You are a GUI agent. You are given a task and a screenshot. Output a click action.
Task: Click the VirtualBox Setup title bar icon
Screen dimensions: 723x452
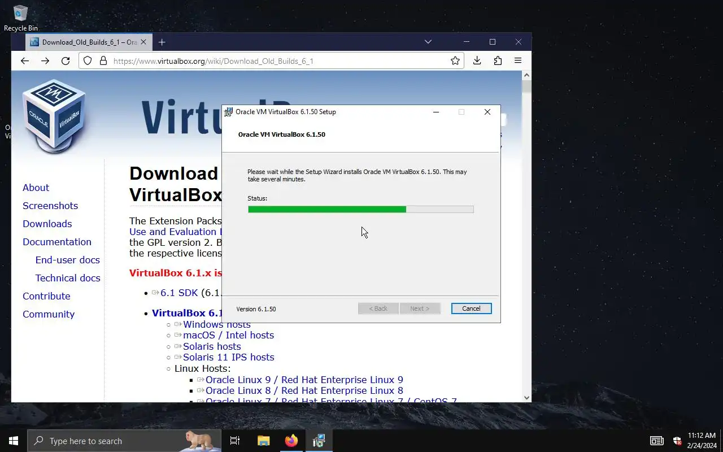point(228,112)
